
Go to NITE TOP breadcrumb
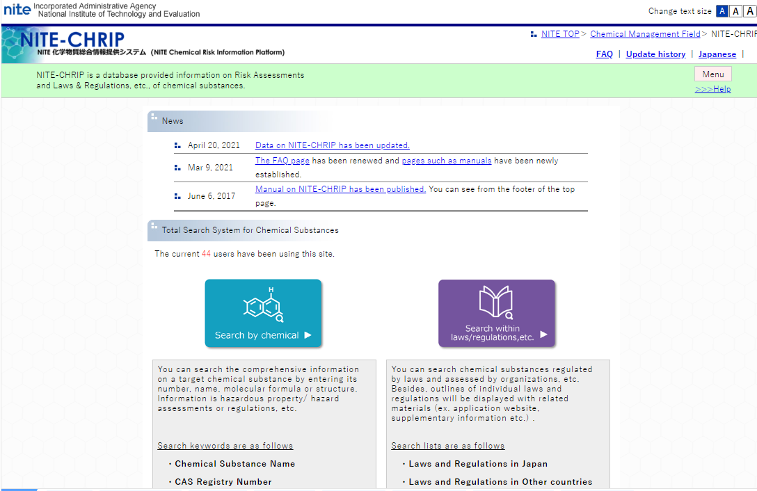point(559,34)
